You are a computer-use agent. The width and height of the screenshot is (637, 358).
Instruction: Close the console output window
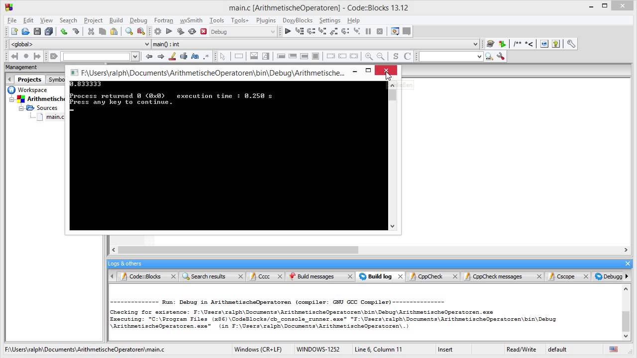point(386,72)
